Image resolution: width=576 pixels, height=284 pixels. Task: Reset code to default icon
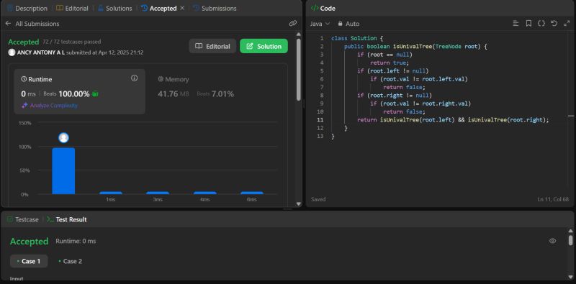point(554,24)
